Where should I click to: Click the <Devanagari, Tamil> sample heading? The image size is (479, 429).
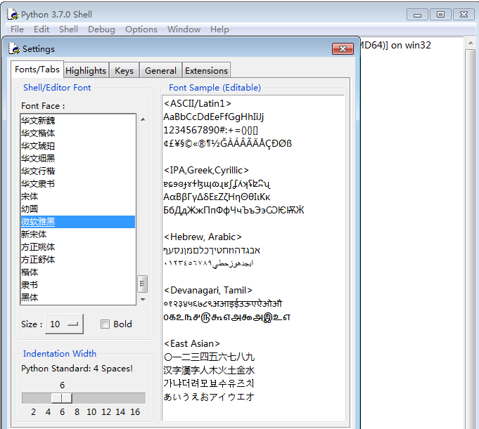click(208, 290)
